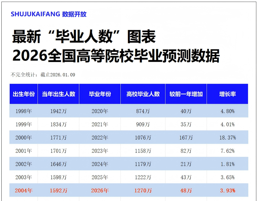Click the 21万 increase cell
This screenshot has height=201, width=258.
click(x=186, y=164)
